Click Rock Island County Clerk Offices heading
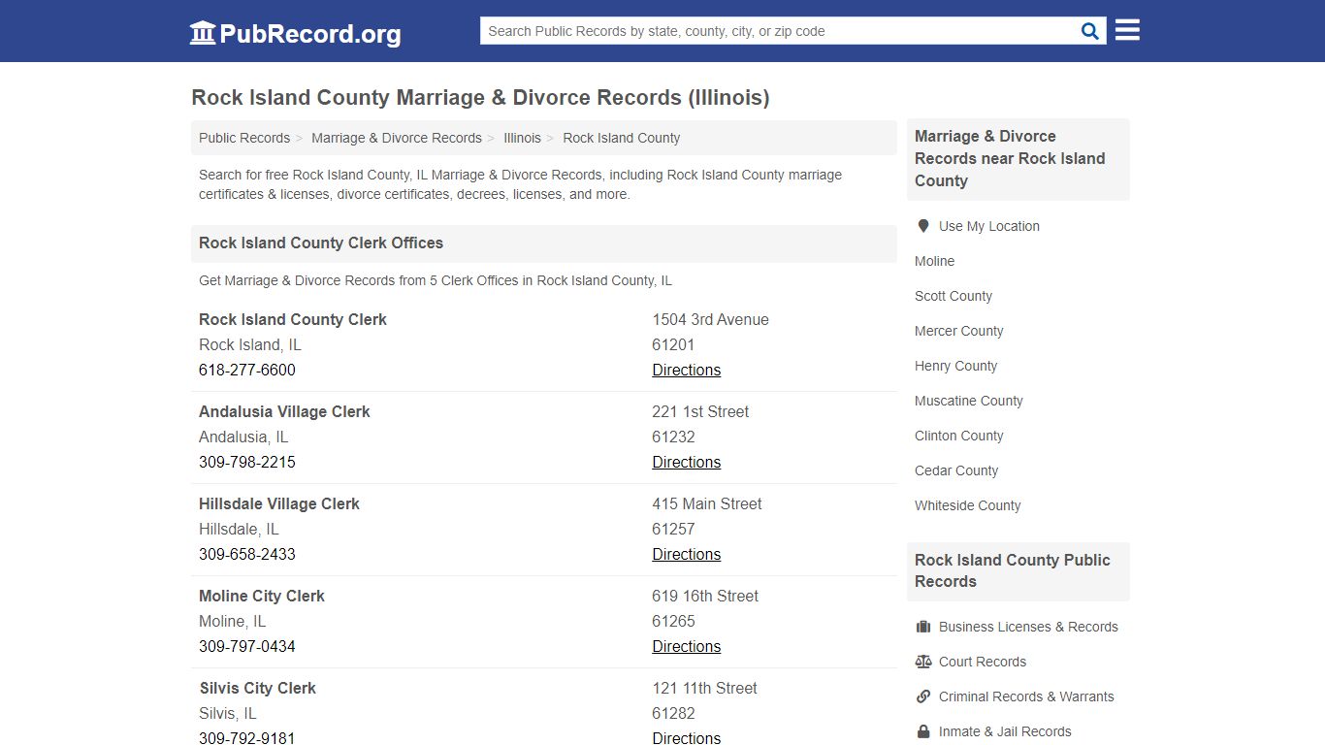The width and height of the screenshot is (1325, 745). click(321, 243)
